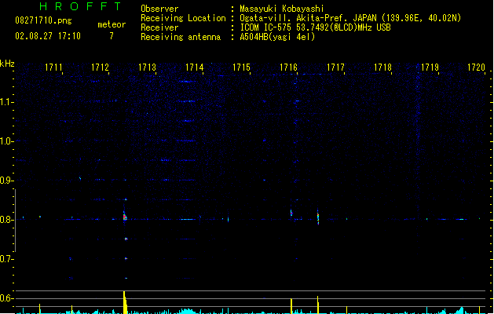The height and width of the screenshot is (314, 494).
Task: Click the kHz axis unit label
Action: click(7, 64)
